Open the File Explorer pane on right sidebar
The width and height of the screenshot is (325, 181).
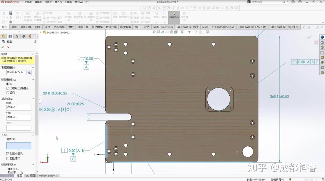322,52
